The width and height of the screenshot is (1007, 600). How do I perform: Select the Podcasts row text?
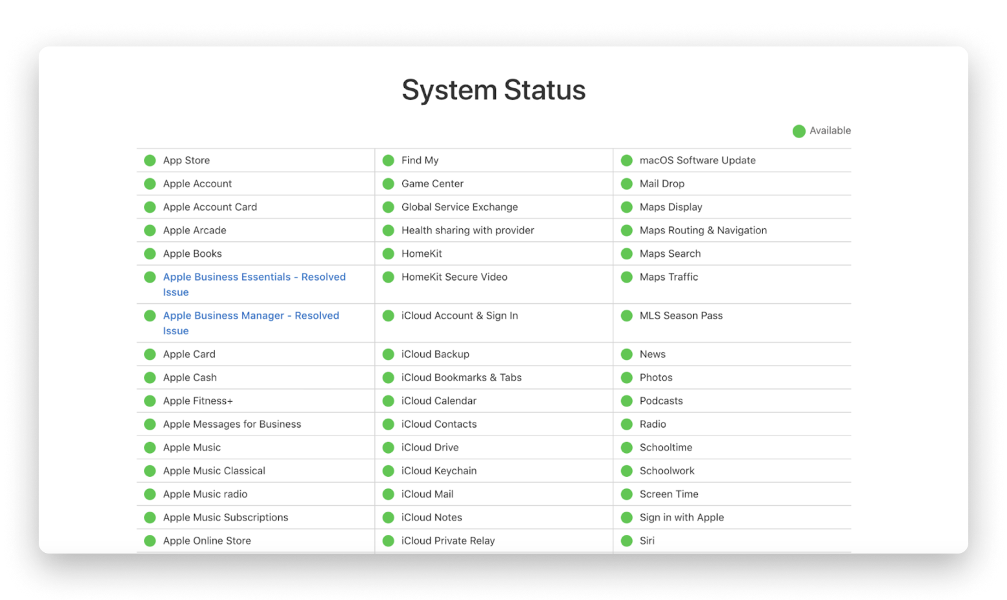pyautogui.click(x=661, y=401)
